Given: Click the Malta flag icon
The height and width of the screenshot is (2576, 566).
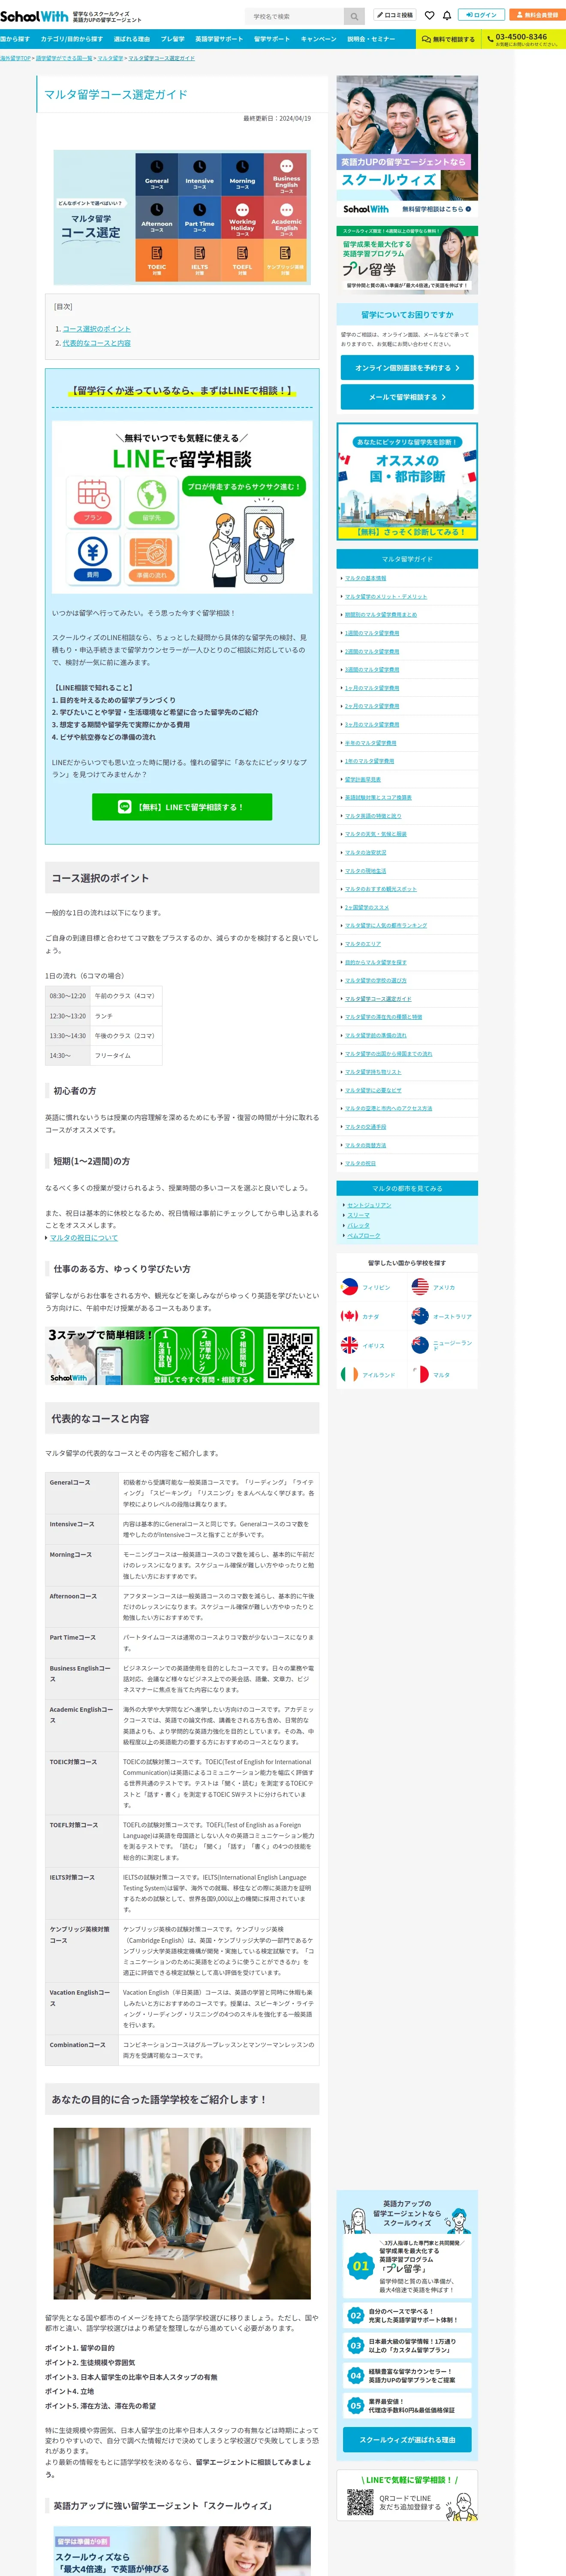Looking at the screenshot, I should [x=420, y=1375].
